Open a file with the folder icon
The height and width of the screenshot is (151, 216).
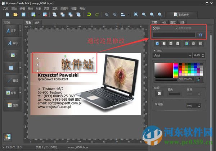15,14
